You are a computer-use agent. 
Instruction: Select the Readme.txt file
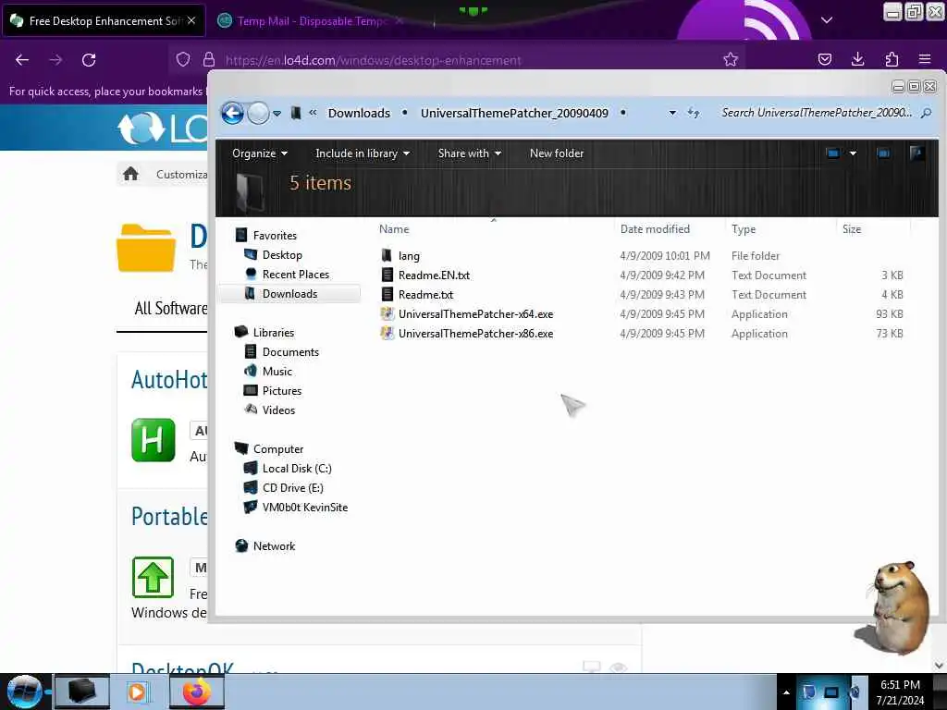[x=425, y=295]
